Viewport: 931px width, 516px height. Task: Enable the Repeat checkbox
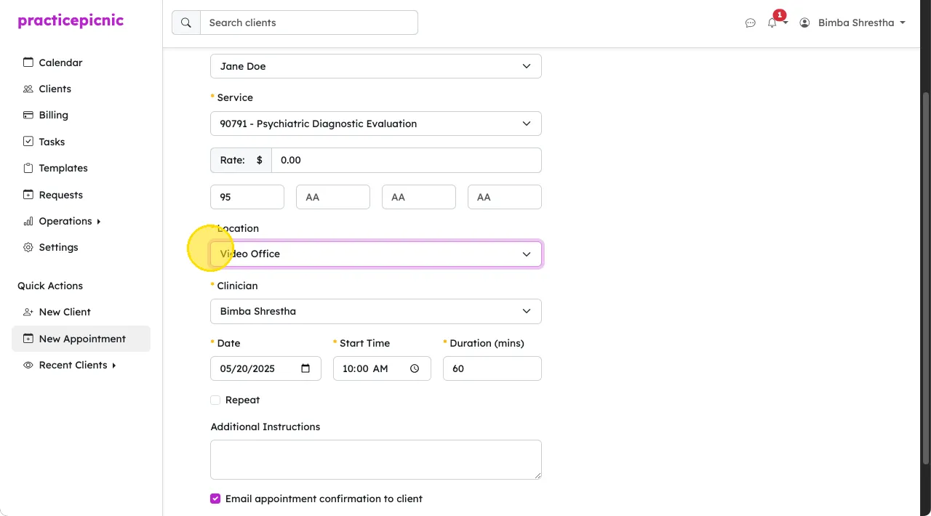pos(215,400)
